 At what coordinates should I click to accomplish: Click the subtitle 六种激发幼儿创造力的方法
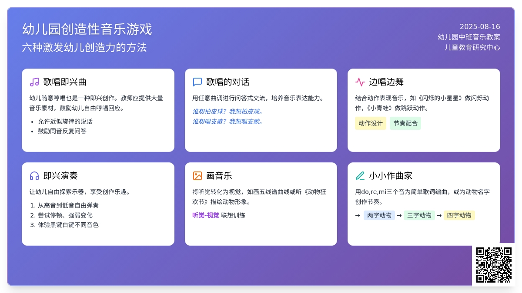pos(84,47)
